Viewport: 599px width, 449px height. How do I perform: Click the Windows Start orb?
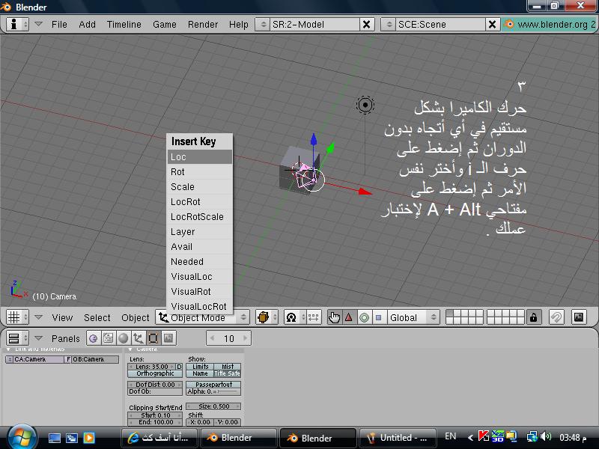tap(22, 437)
